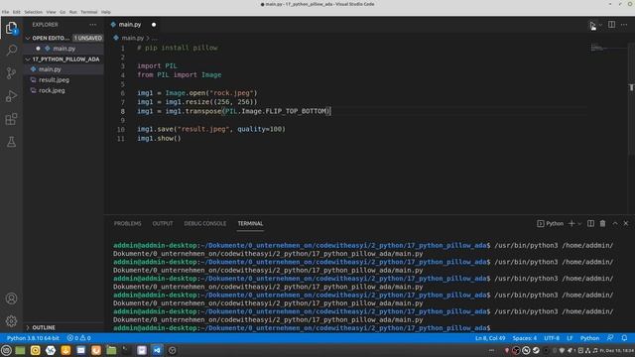Open the new terminal launch profile dropdown

tap(579, 223)
